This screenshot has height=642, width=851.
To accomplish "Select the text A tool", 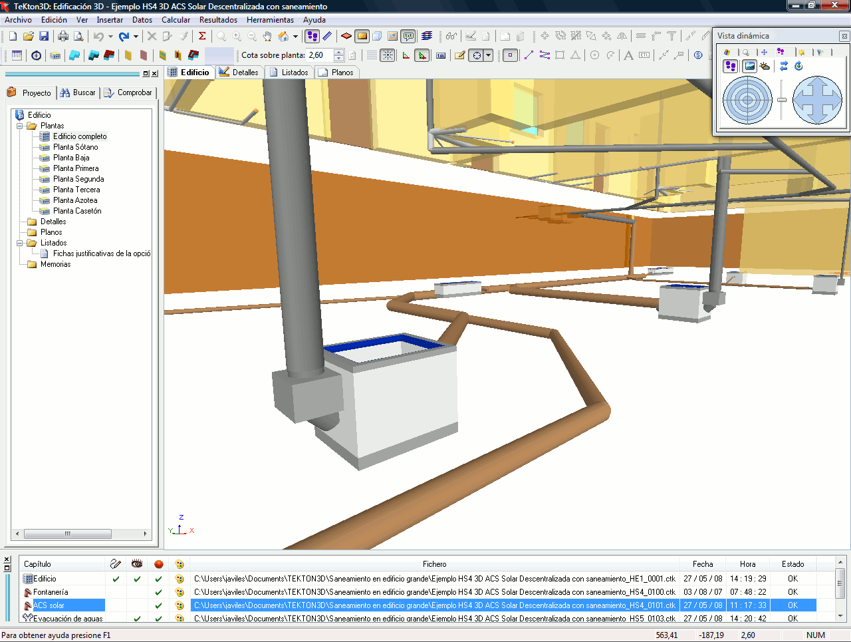I will pos(628,55).
